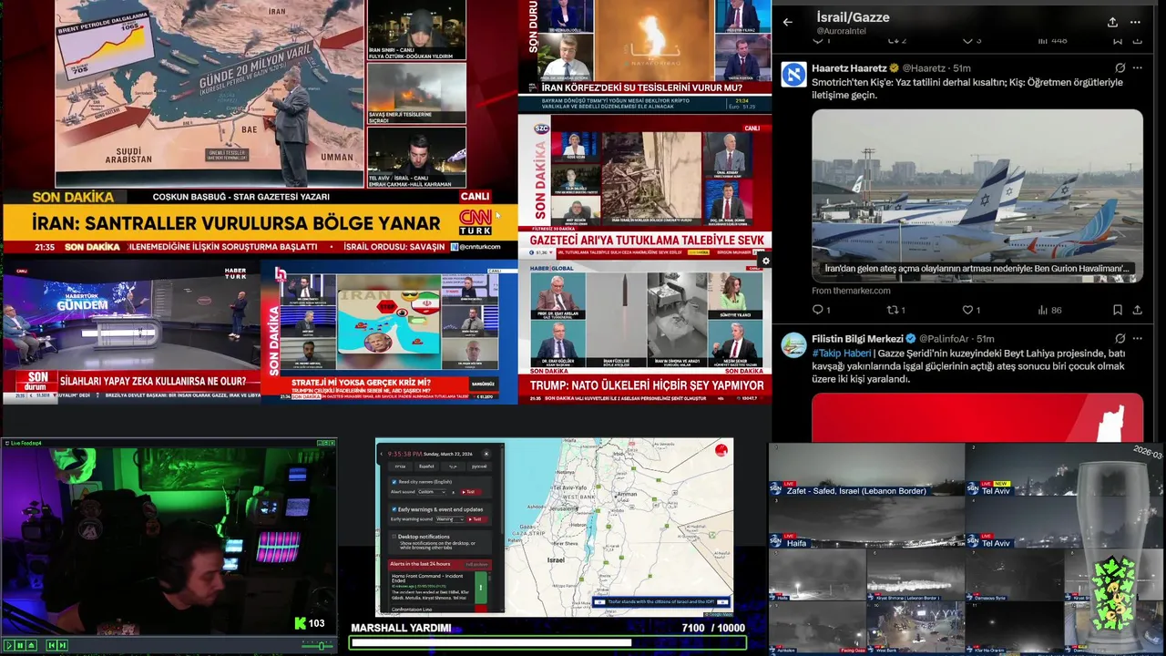Go back using the İsrail/Gazze list arrow
Screen dimensions: 1166x656
click(x=788, y=22)
